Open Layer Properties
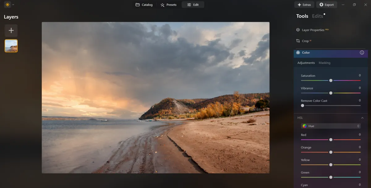 tap(313, 30)
